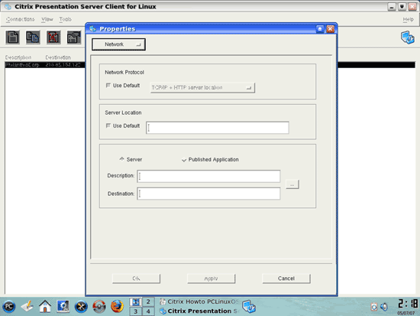
Task: Click the browse ellipsis button
Action: [x=292, y=184]
